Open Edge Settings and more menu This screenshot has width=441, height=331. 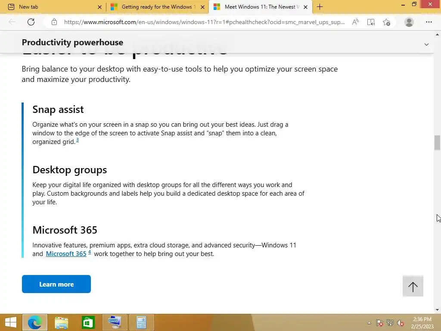pos(429,22)
